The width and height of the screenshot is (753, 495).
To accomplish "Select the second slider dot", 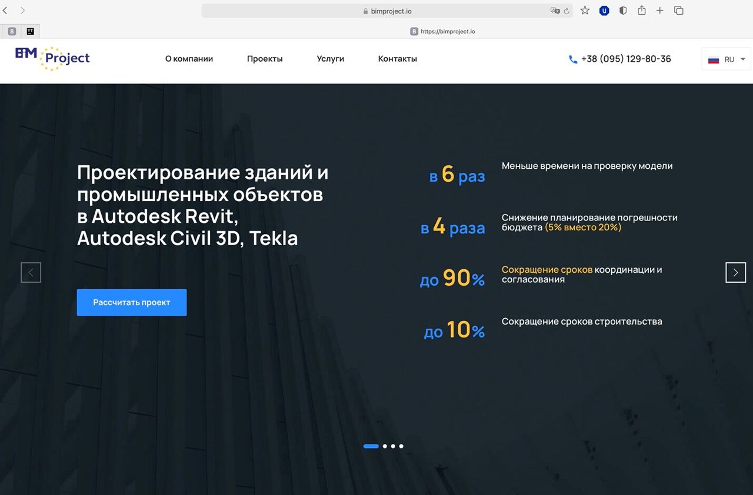I will tap(385, 446).
